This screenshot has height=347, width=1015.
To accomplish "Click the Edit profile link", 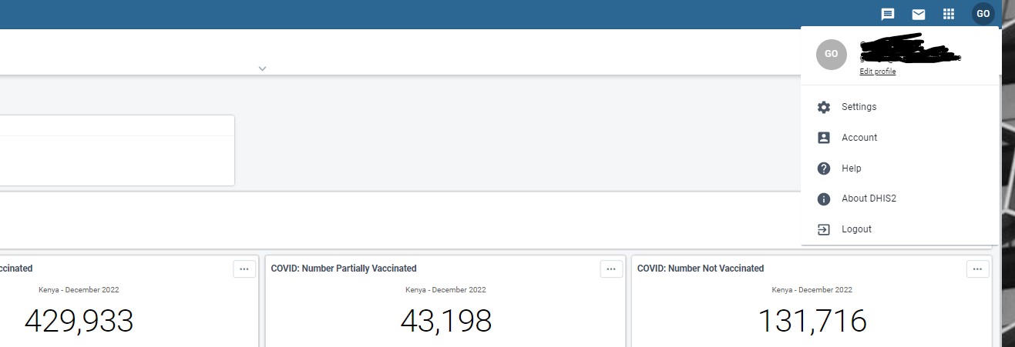I will [x=878, y=72].
